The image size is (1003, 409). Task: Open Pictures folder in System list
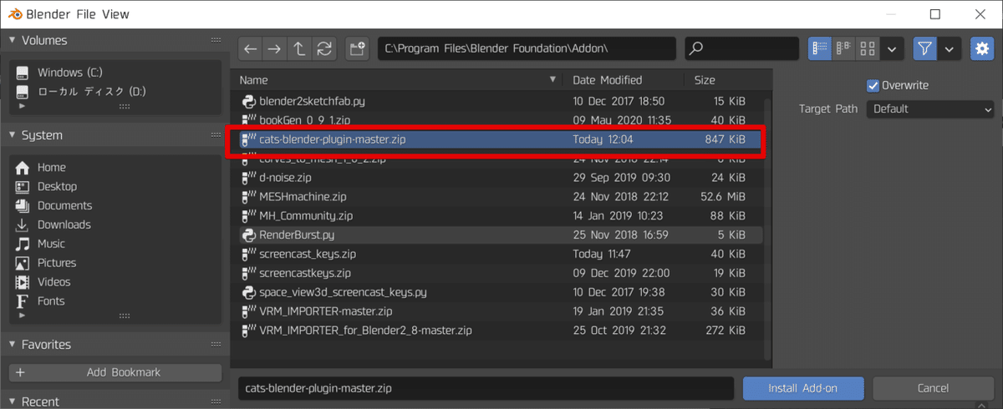pos(115,263)
